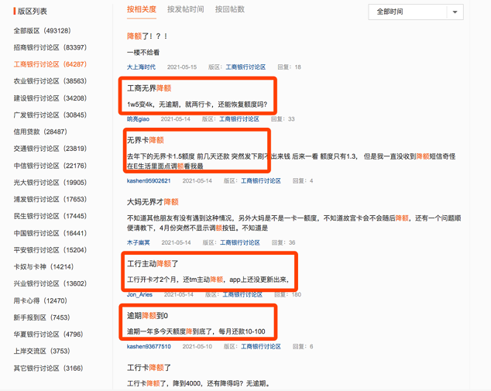Select 民生银行讨论区 (17445) in sidebar
This screenshot has width=491, height=391.
tap(50, 216)
